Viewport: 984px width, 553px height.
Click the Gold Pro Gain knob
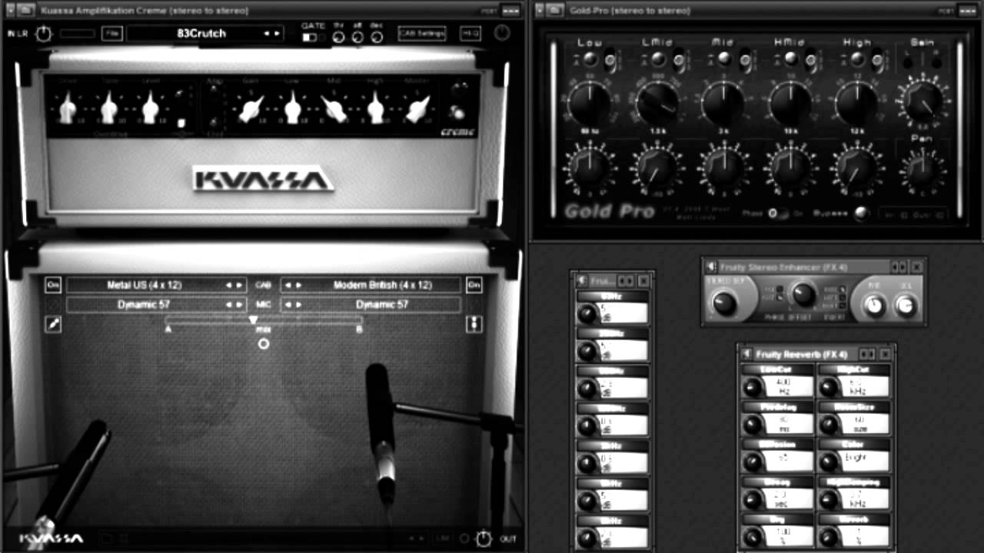click(923, 100)
